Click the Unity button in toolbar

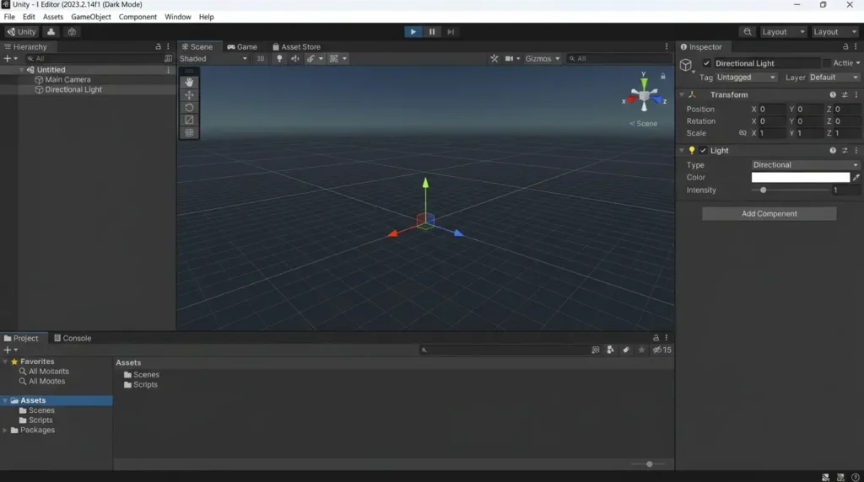(x=21, y=32)
